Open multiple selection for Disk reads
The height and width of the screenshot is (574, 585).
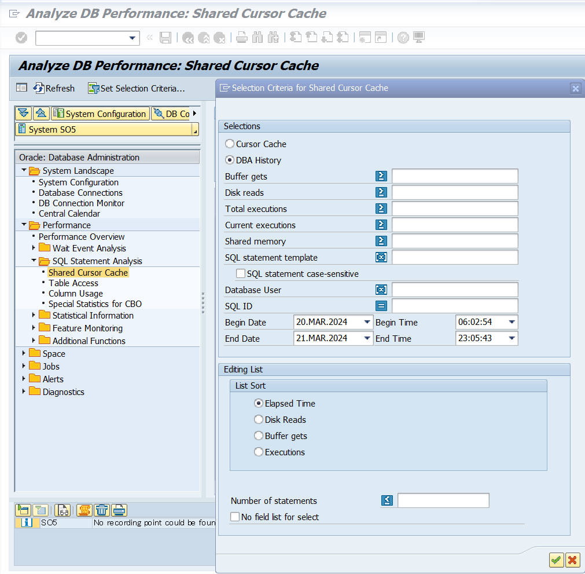tap(381, 192)
